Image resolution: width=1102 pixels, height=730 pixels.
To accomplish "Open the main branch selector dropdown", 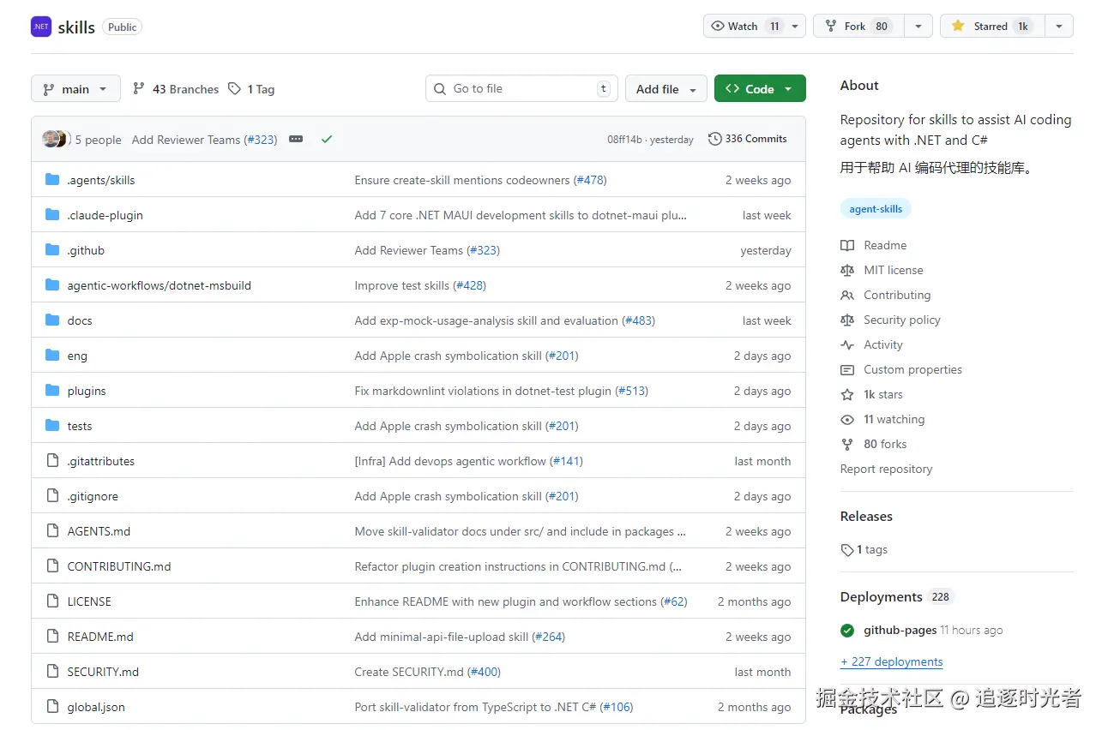I will point(75,89).
